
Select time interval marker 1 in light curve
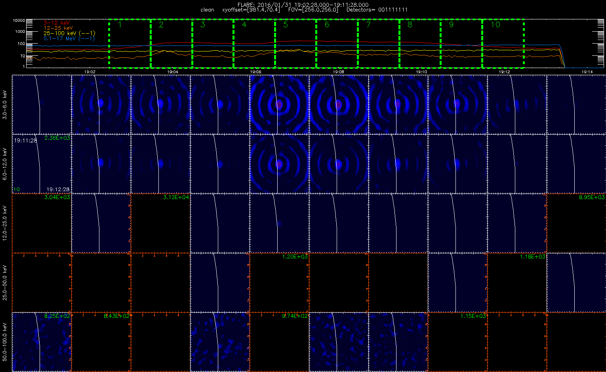(x=119, y=25)
